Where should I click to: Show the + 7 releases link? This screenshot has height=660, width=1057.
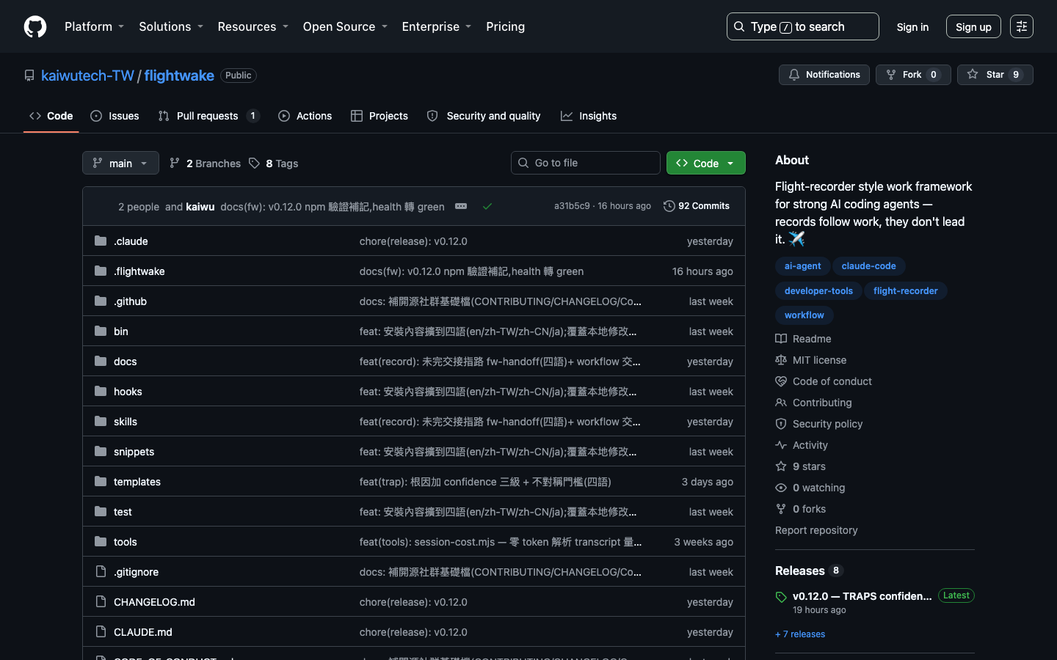pyautogui.click(x=800, y=634)
